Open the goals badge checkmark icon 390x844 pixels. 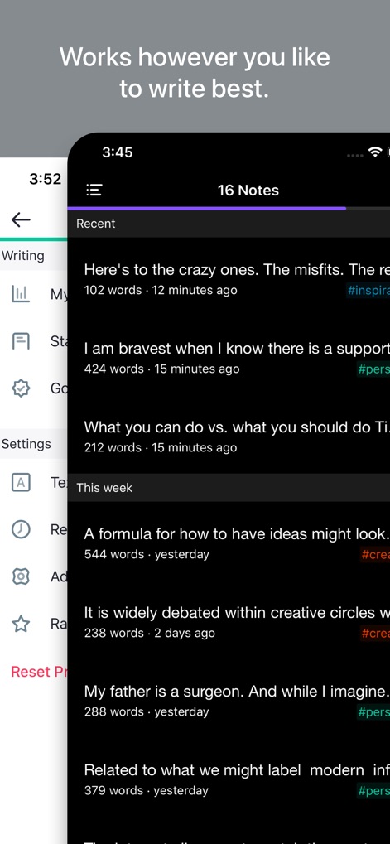(21, 388)
